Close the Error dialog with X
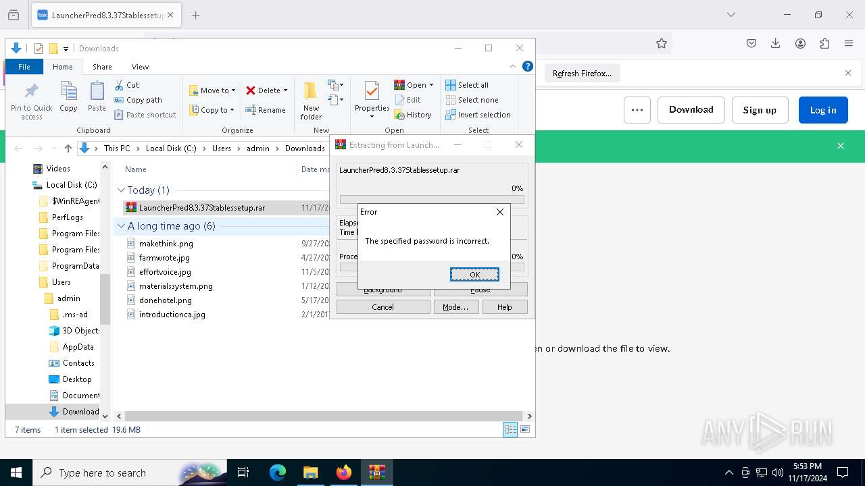Viewport: 865px width, 486px height. (x=500, y=212)
